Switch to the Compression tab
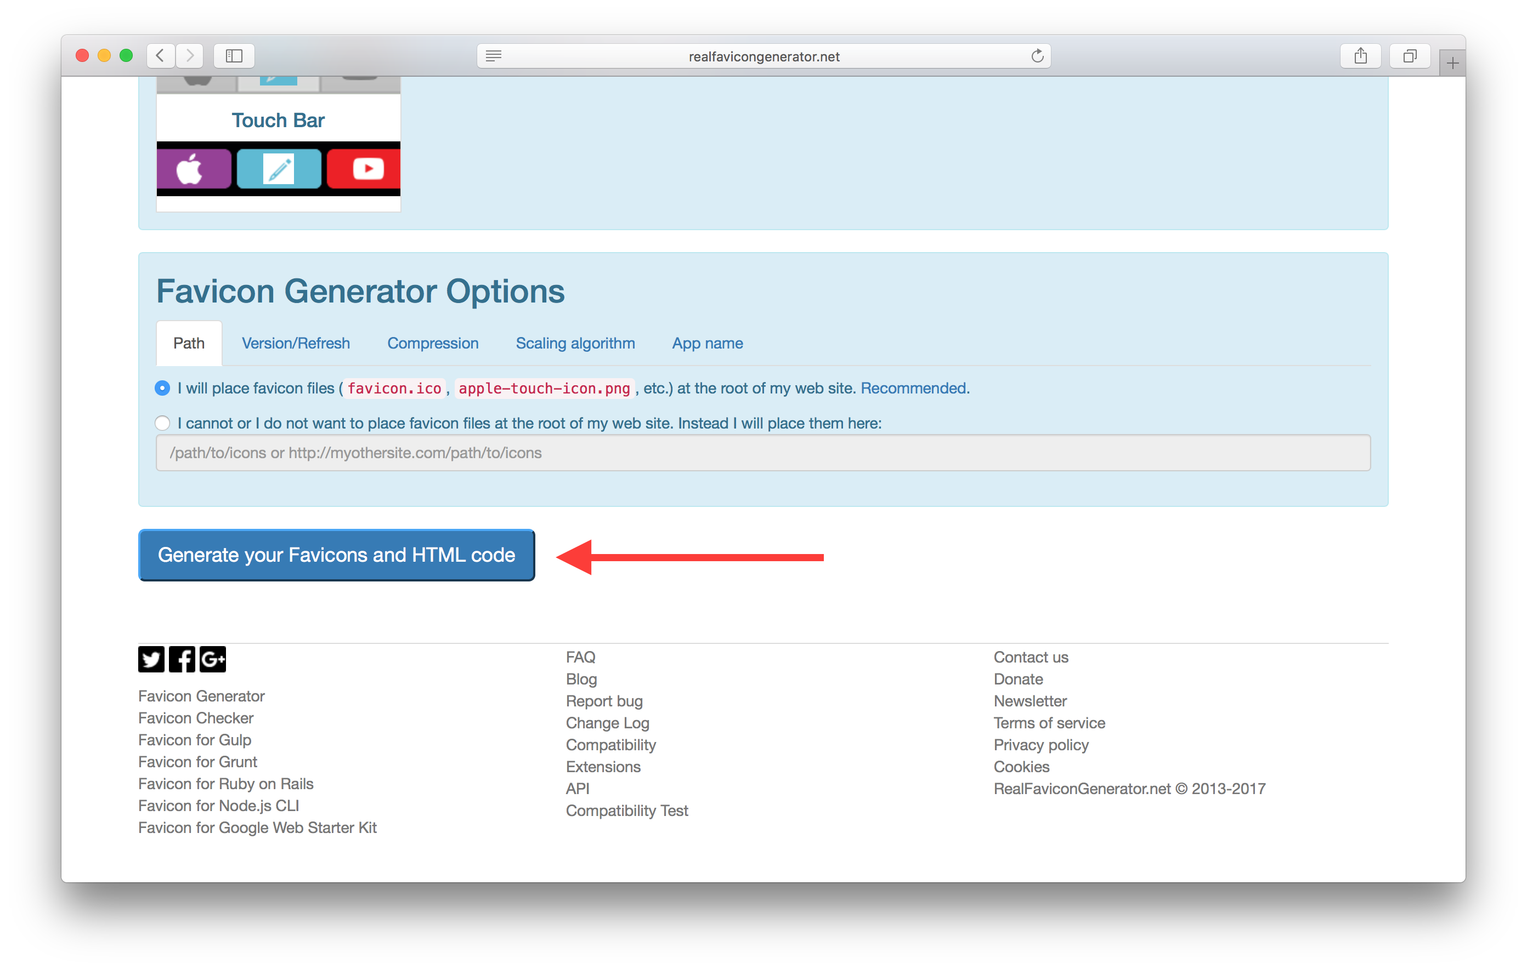1527x970 pixels. [x=435, y=343]
